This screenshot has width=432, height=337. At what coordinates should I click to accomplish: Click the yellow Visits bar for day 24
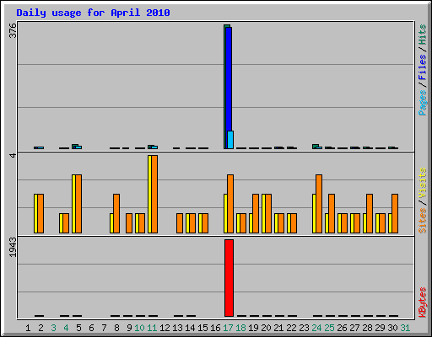click(314, 213)
